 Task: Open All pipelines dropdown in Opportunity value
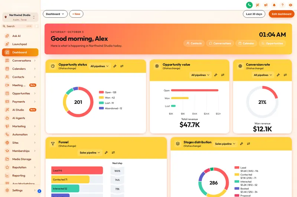[200, 75]
